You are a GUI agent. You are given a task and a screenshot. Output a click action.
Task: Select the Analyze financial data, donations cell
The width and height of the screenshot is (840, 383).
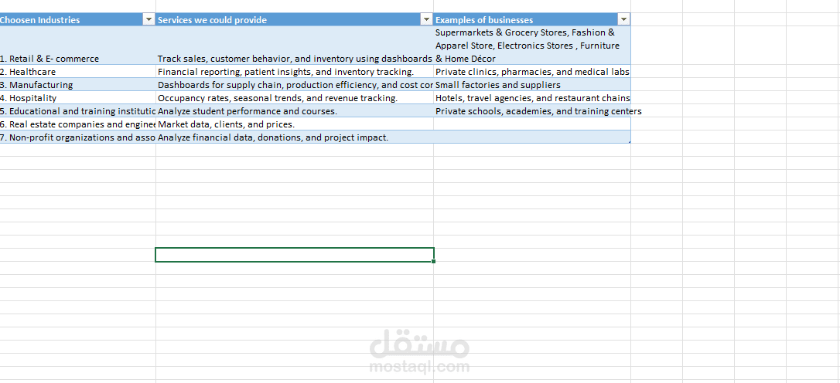295,137
